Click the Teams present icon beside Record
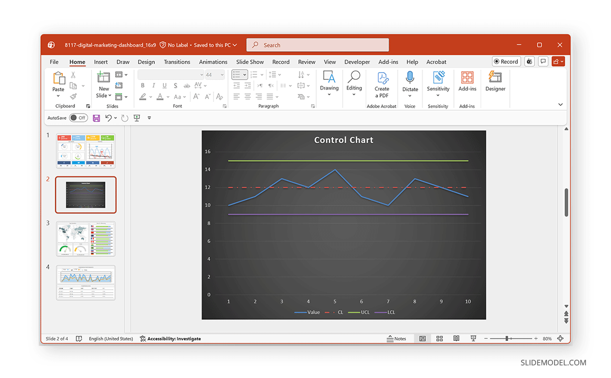Screen dimensions: 611x378 click(530, 62)
